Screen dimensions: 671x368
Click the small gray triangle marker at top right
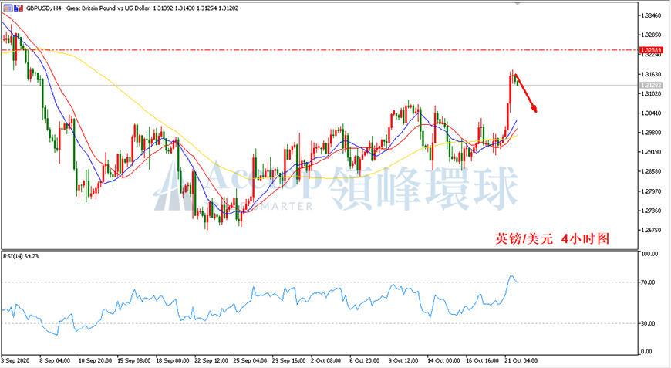[x=518, y=3]
